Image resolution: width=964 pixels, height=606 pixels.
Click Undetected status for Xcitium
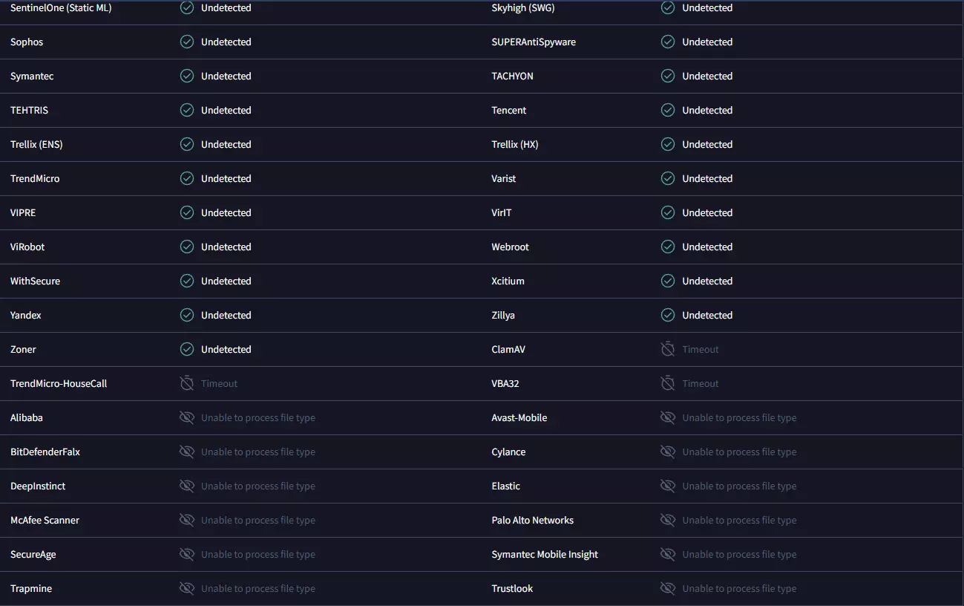tap(706, 281)
